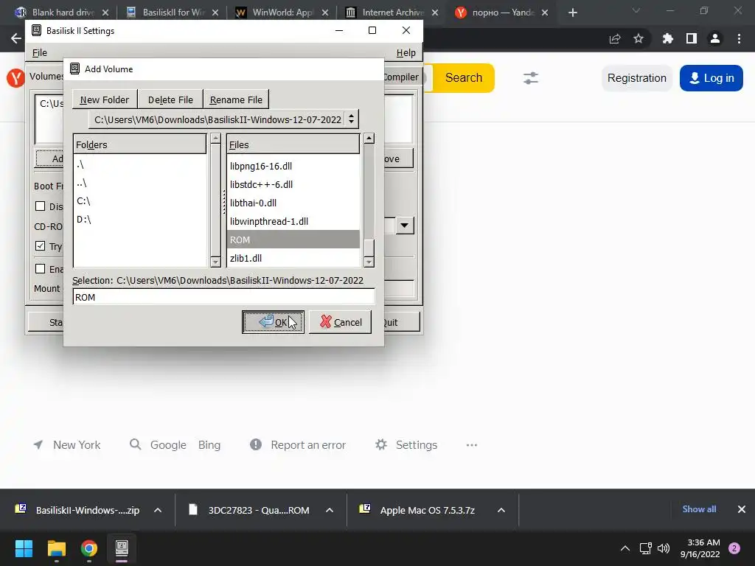Image resolution: width=755 pixels, height=566 pixels.
Task: Click the browser back arrow
Action: tap(16, 38)
